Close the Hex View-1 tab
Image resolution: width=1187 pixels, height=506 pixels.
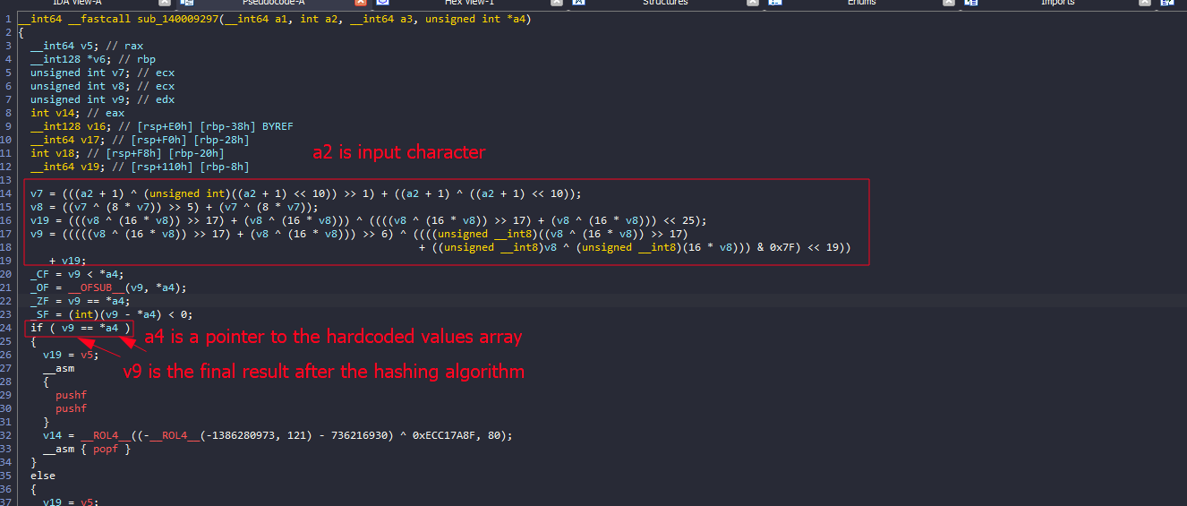[x=557, y=4]
